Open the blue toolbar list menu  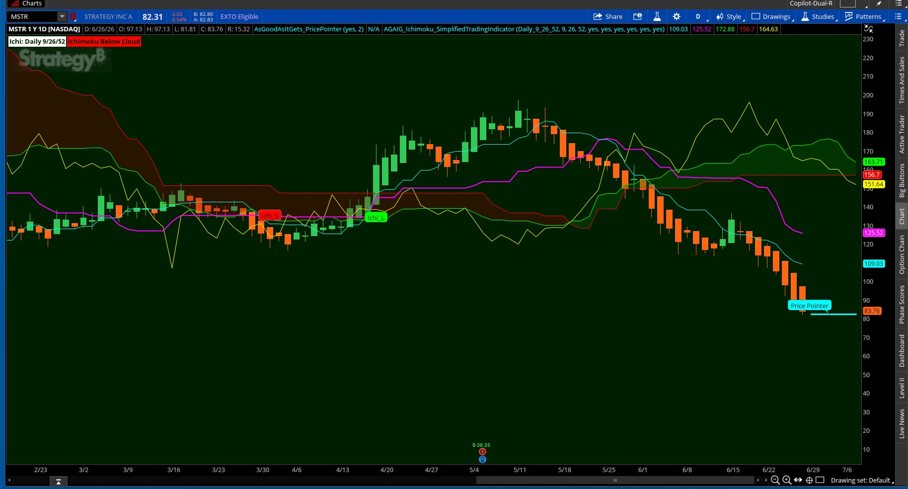(x=898, y=16)
